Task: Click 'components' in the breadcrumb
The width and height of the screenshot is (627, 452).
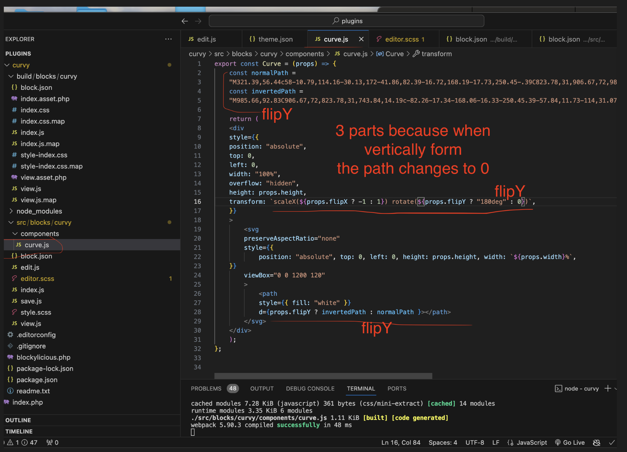Action: point(305,54)
